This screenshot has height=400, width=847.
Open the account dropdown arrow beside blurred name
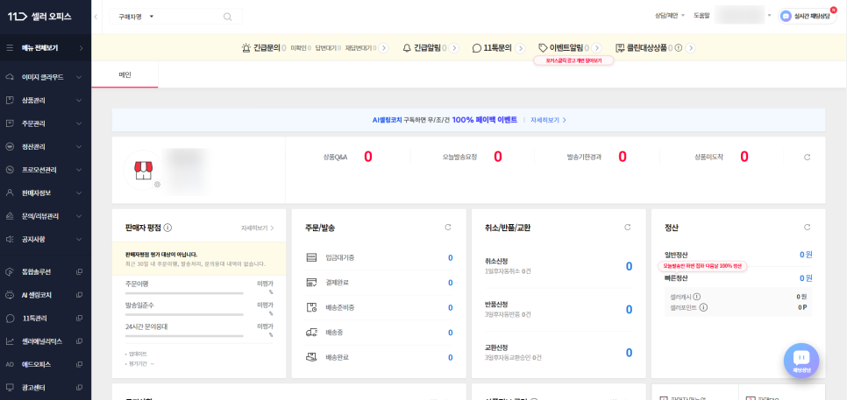(769, 15)
